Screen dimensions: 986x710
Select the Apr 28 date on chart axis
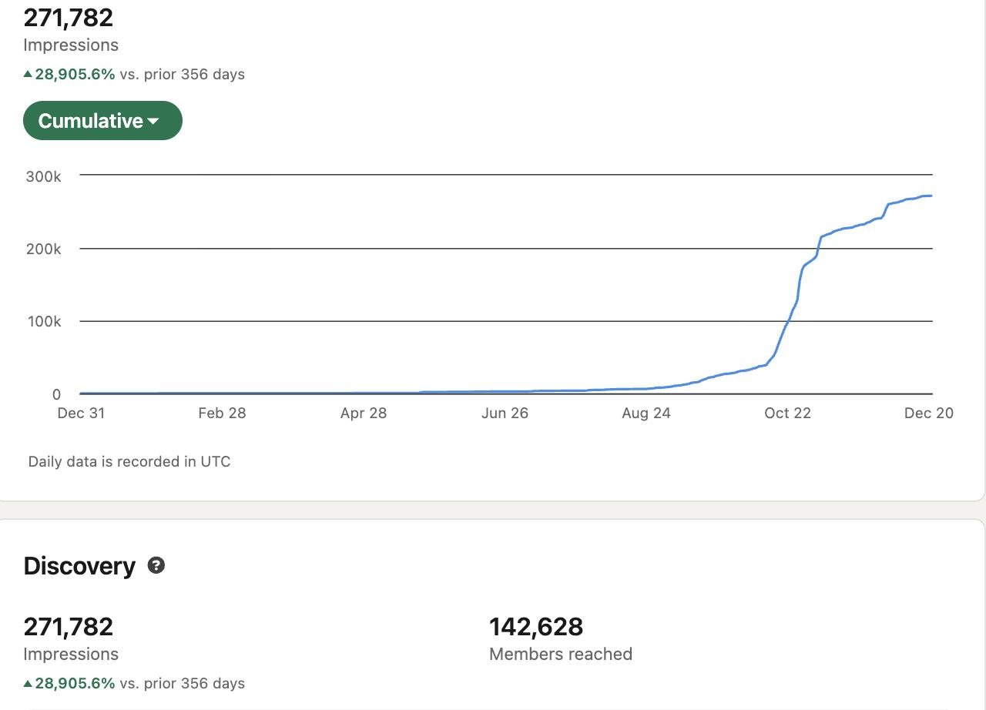(364, 413)
